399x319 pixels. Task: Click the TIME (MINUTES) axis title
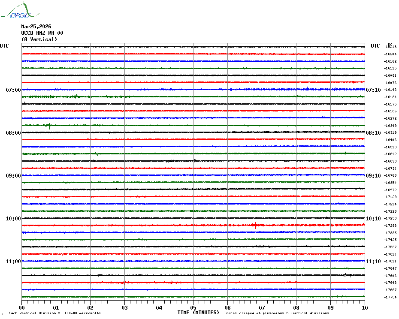tap(198, 313)
